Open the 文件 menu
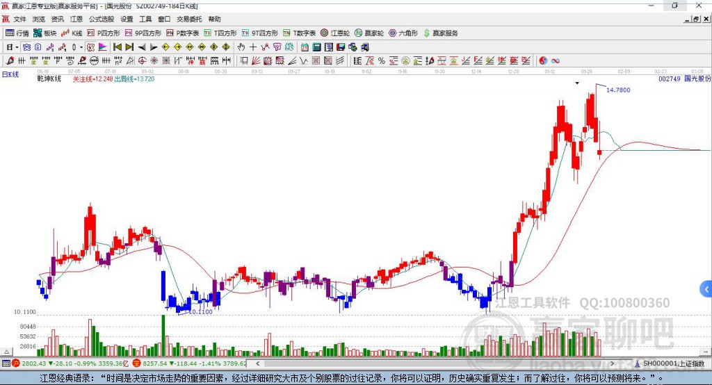Viewport: 712px width, 385px height. [x=19, y=19]
